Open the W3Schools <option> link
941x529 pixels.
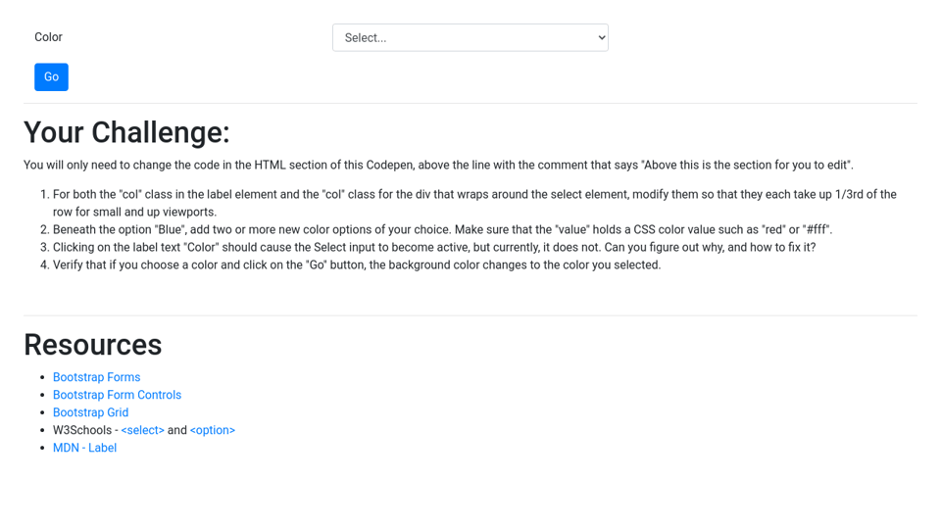[x=212, y=430]
